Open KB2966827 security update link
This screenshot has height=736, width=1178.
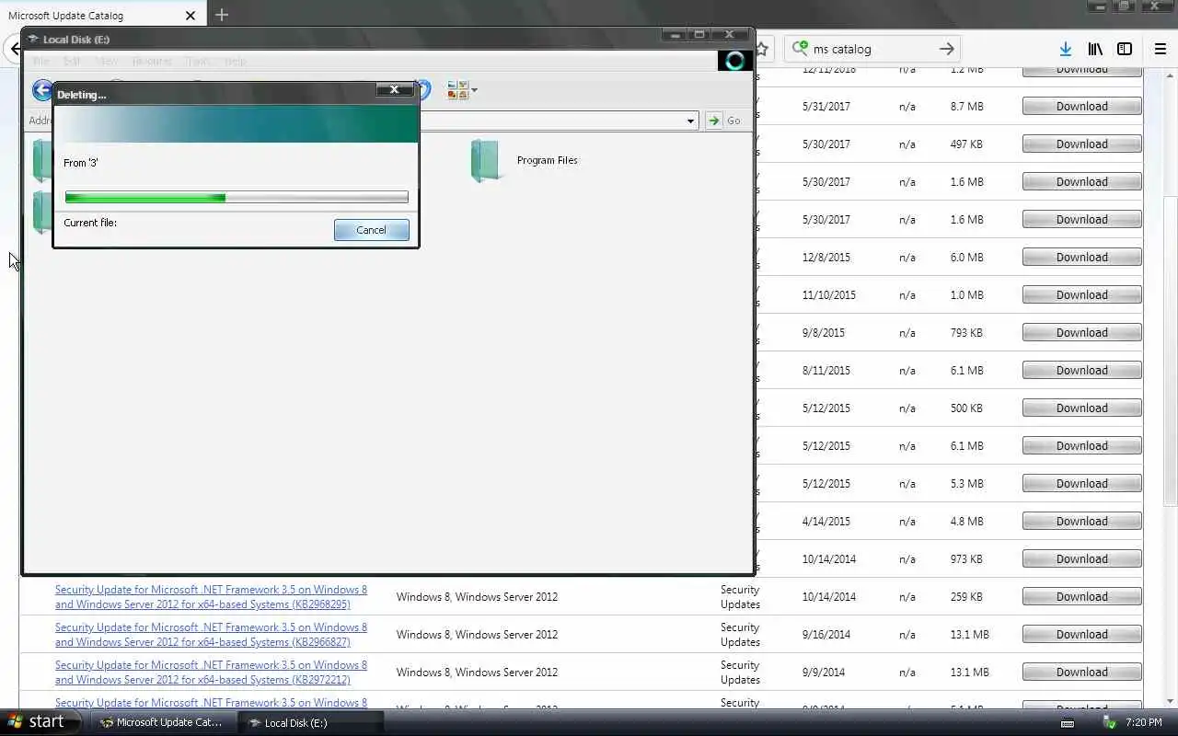pyautogui.click(x=211, y=635)
